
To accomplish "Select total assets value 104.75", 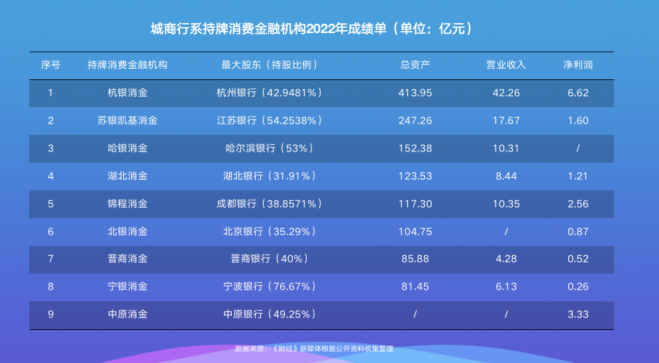I will point(415,231).
